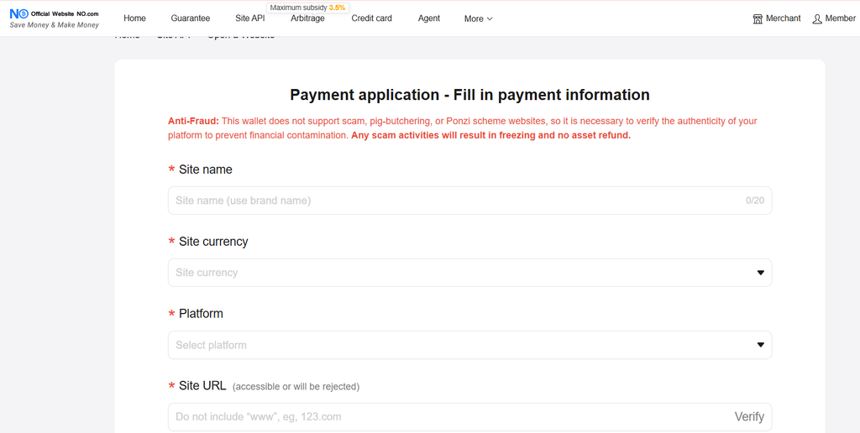The height and width of the screenshot is (433, 860).
Task: Click the "Save Money & Make Money" tagline
Action: pos(55,25)
